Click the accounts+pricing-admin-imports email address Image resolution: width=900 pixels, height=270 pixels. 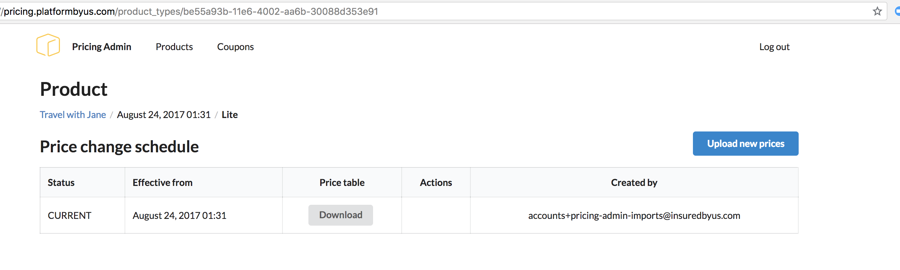tap(634, 216)
